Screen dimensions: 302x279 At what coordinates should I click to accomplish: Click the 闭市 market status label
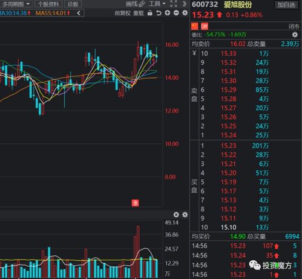click(294, 26)
